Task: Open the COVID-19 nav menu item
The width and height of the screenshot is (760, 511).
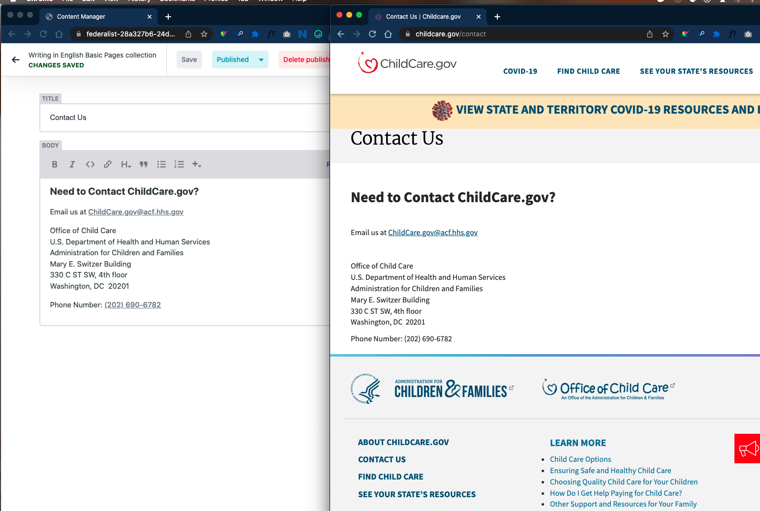Action: [x=520, y=71]
